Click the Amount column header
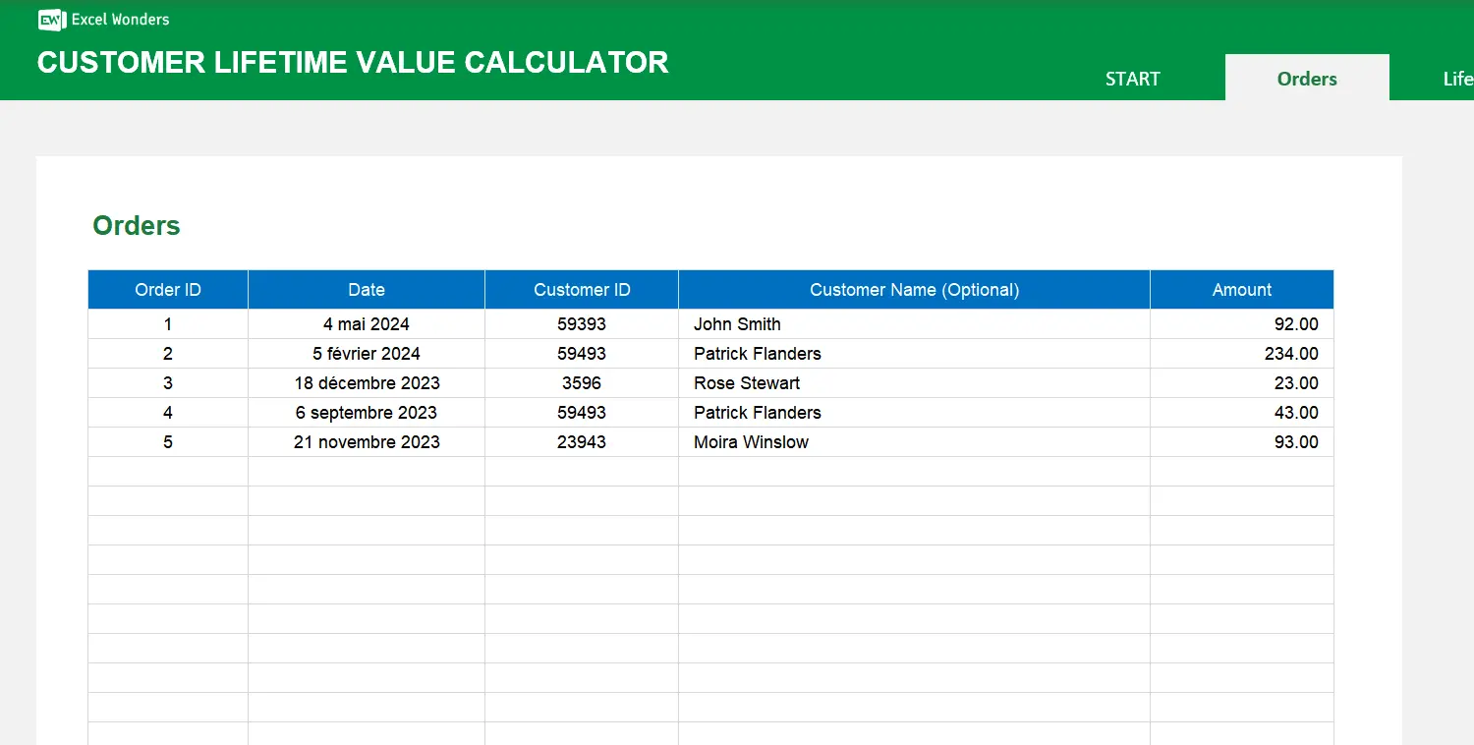Image resolution: width=1474 pixels, height=745 pixels. [1241, 289]
